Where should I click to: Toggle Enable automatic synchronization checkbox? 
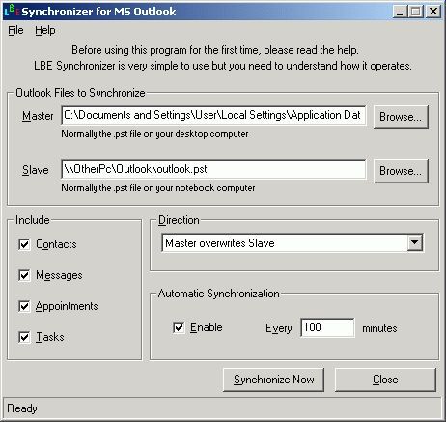point(179,327)
